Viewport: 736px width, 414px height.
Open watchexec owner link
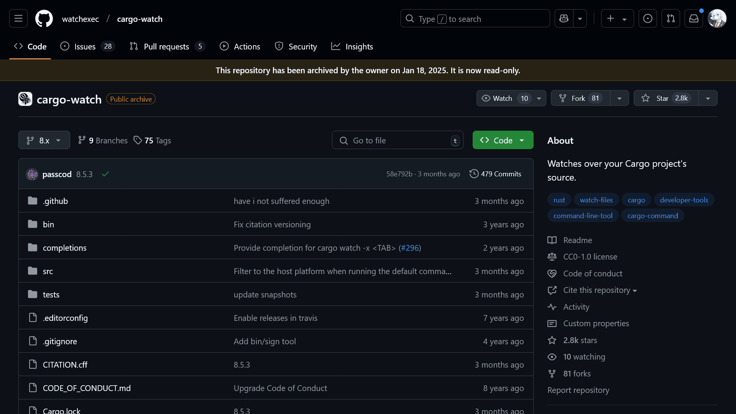coord(80,19)
